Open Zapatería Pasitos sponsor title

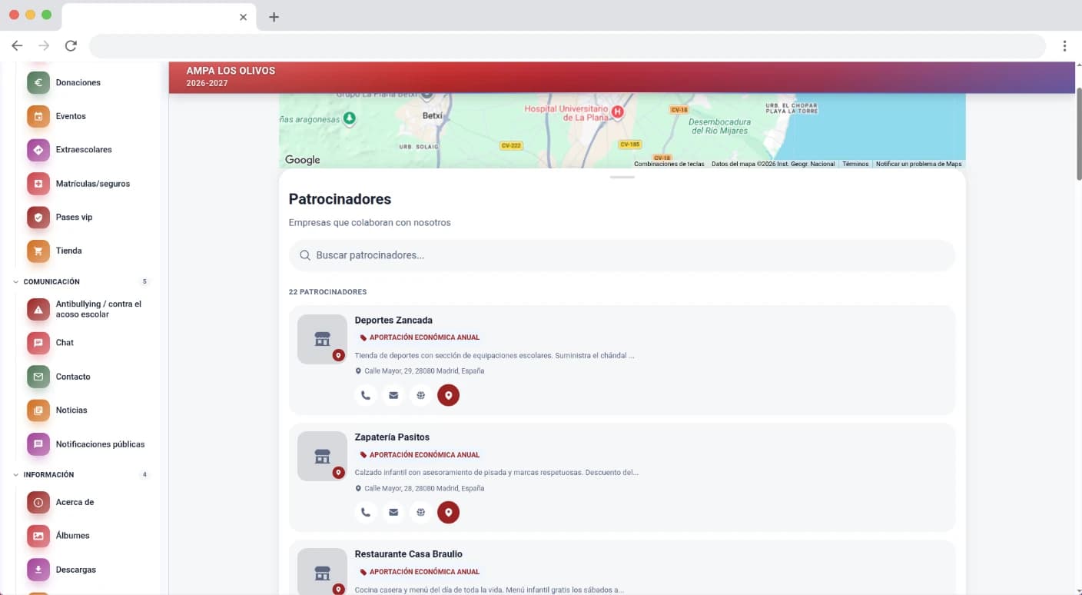(x=392, y=437)
